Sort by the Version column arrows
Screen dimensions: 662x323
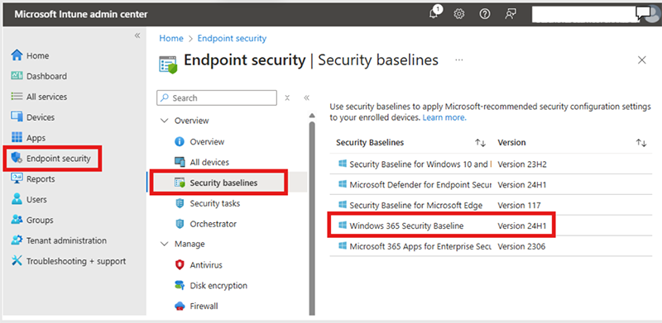click(x=640, y=143)
